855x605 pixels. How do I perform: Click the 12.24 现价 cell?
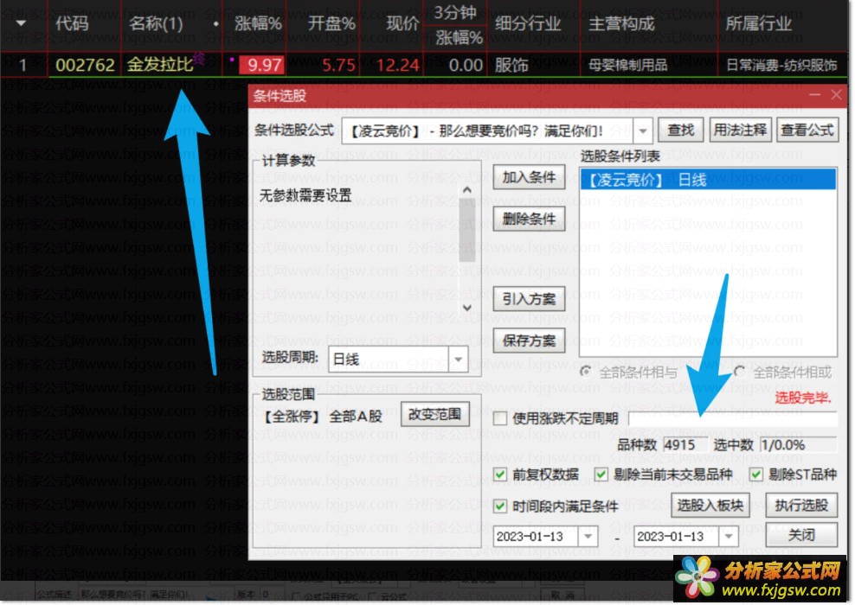[397, 66]
